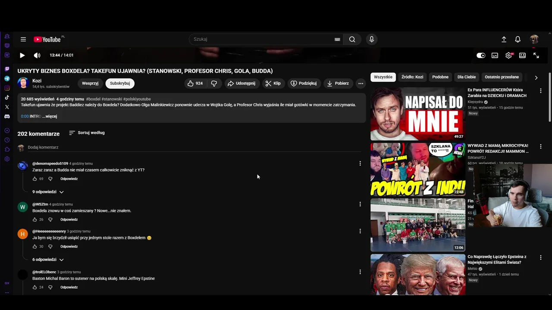Open the player settings gear
552x310 pixels.
(508, 55)
